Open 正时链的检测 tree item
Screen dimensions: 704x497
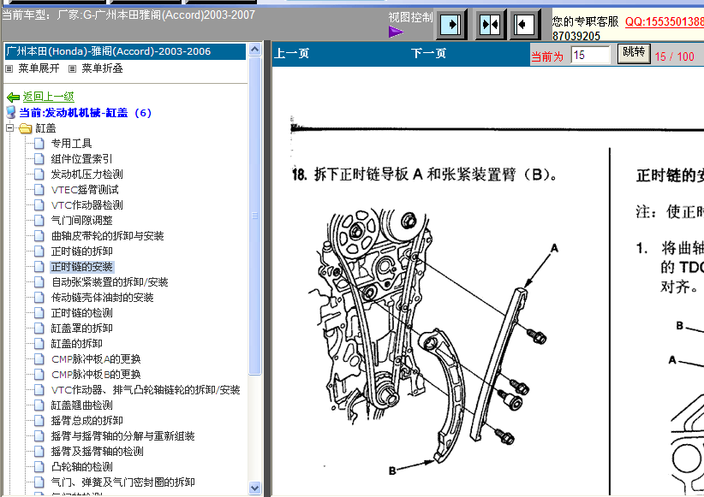[81, 312]
